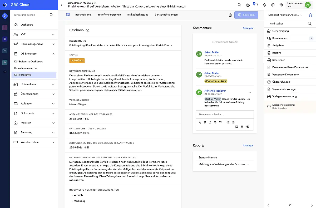Insert an image into the comment
The height and width of the screenshot is (208, 316).
237,127
